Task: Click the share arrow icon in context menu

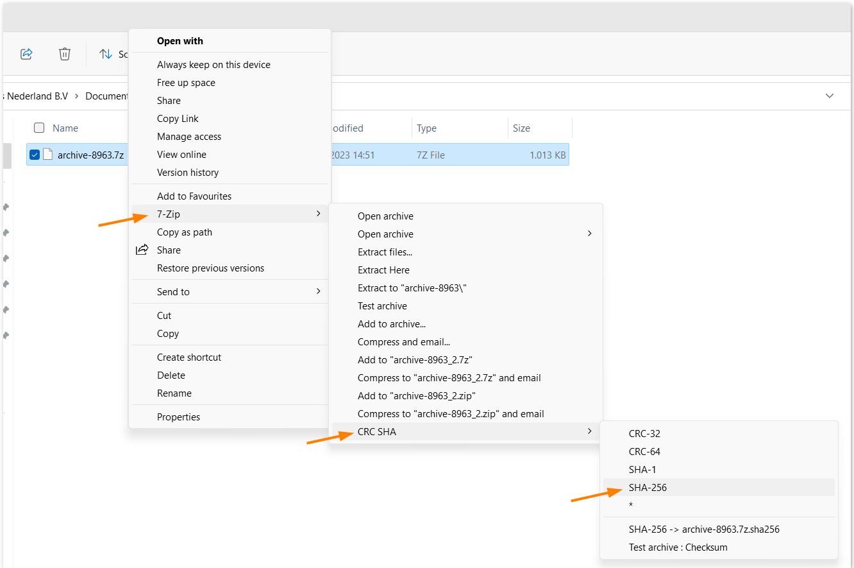Action: click(x=142, y=250)
